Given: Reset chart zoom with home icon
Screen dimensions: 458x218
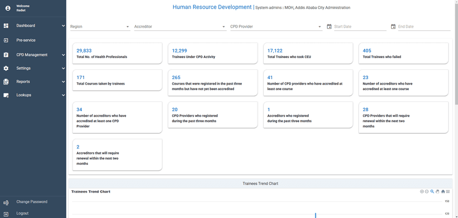Looking at the screenshot, I should [x=443, y=191].
